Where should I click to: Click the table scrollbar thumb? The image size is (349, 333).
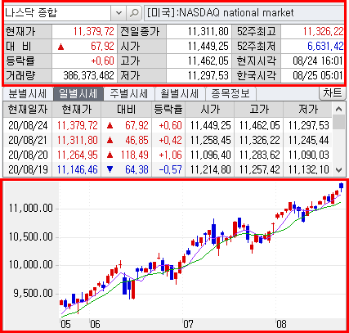tap(338, 122)
